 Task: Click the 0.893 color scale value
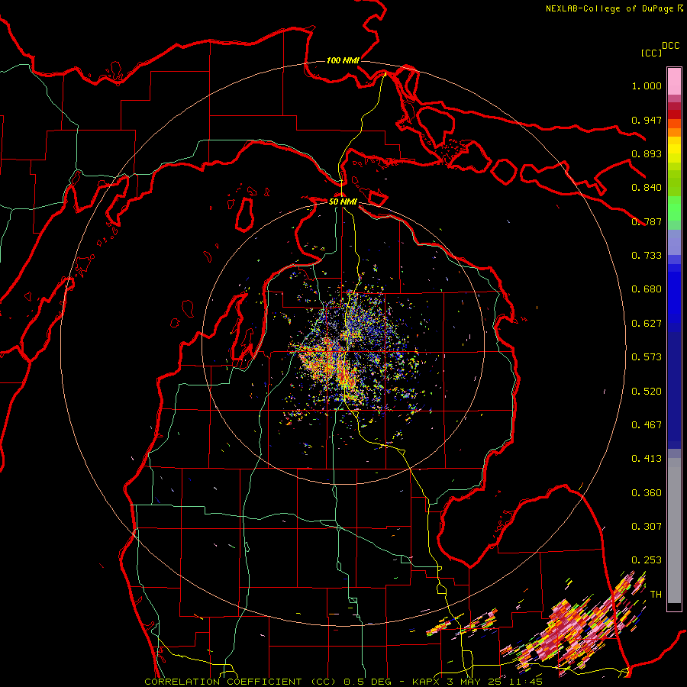(647, 153)
